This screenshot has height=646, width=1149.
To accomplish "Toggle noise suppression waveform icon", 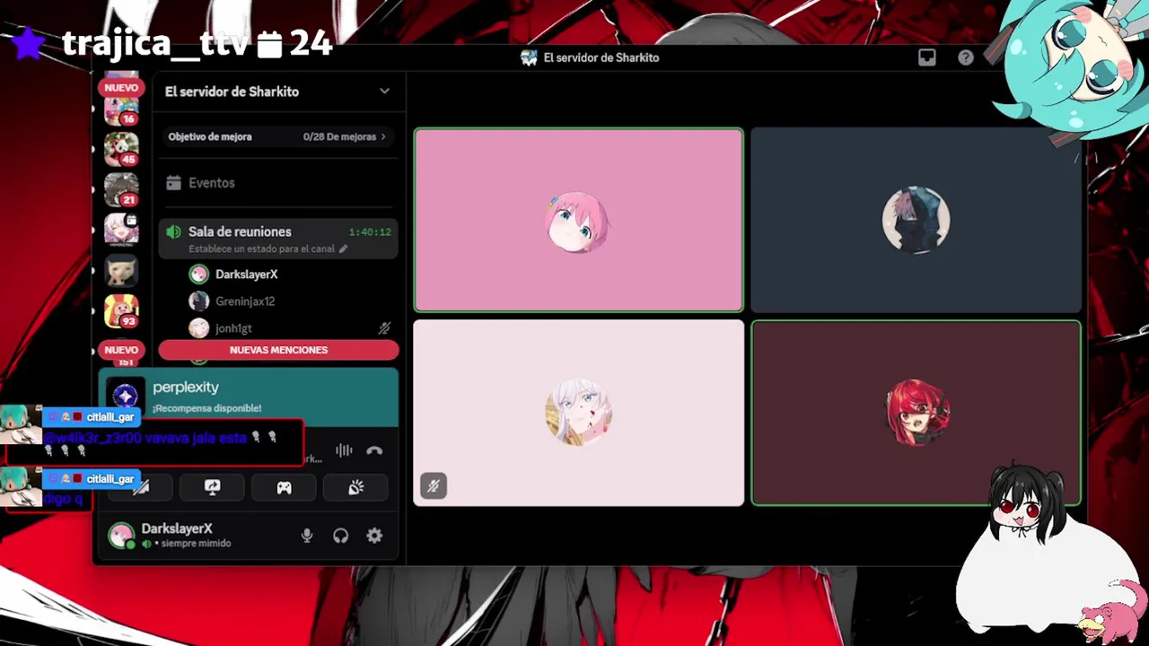I will (344, 450).
